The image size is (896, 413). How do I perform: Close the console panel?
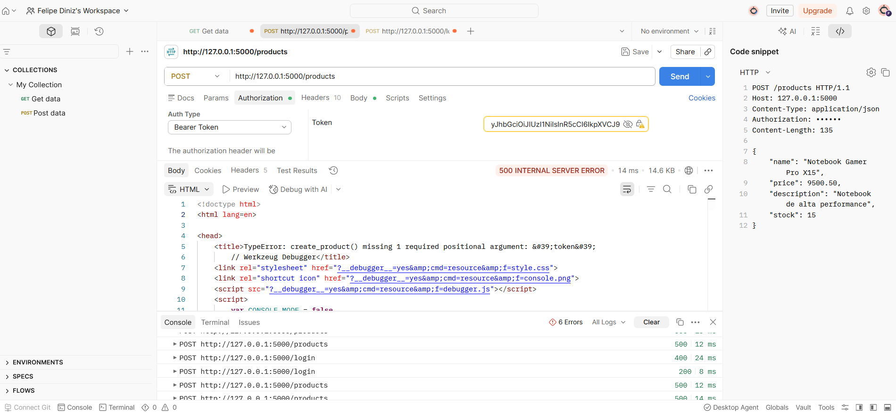[x=713, y=322]
